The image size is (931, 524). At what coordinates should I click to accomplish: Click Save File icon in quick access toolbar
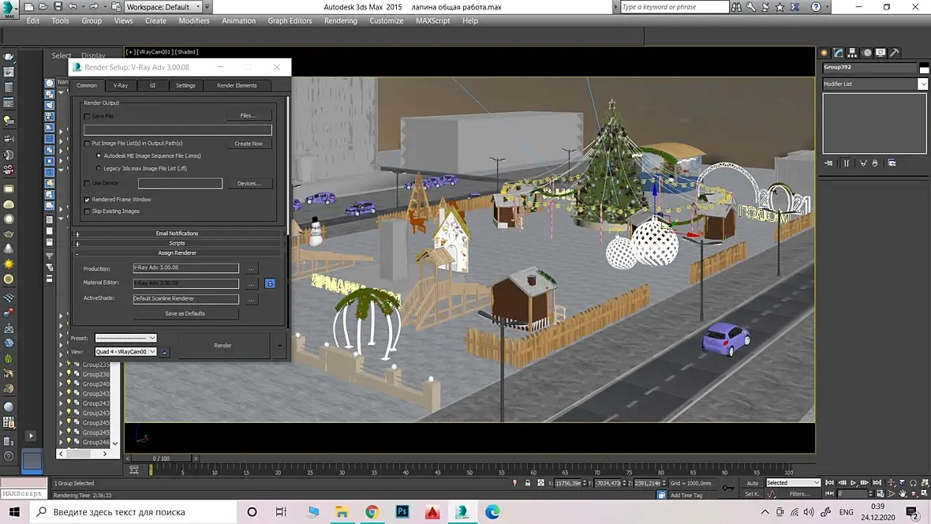58,7
